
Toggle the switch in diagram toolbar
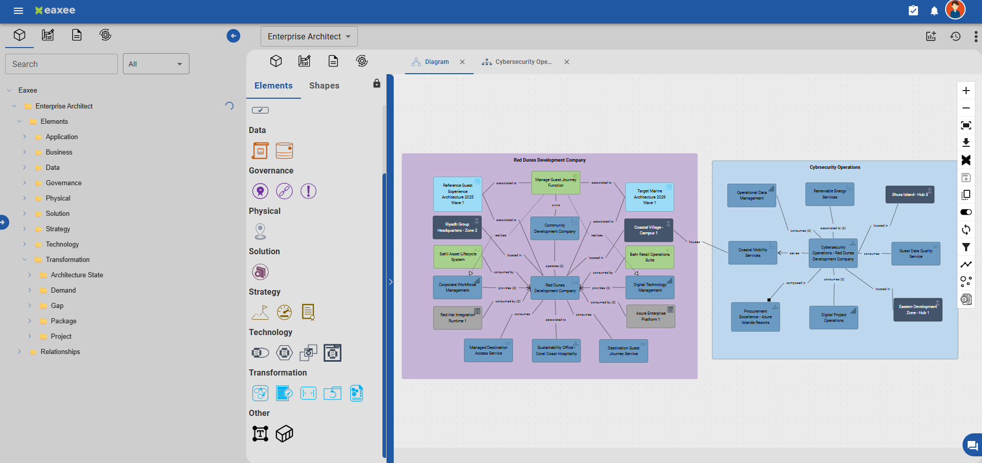(966, 212)
